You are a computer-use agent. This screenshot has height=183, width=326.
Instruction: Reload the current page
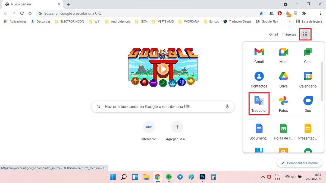click(x=22, y=13)
